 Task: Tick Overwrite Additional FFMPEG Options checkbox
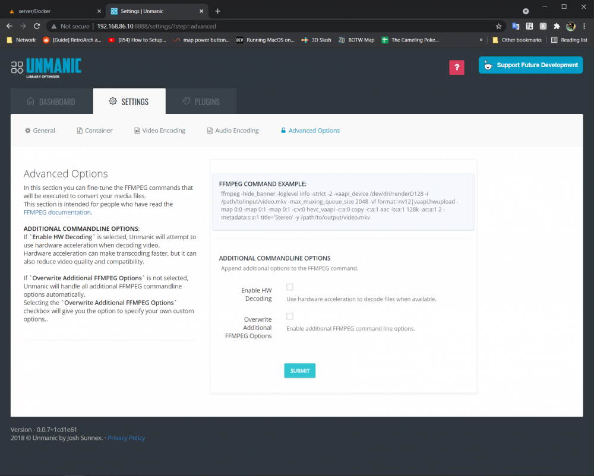click(290, 316)
